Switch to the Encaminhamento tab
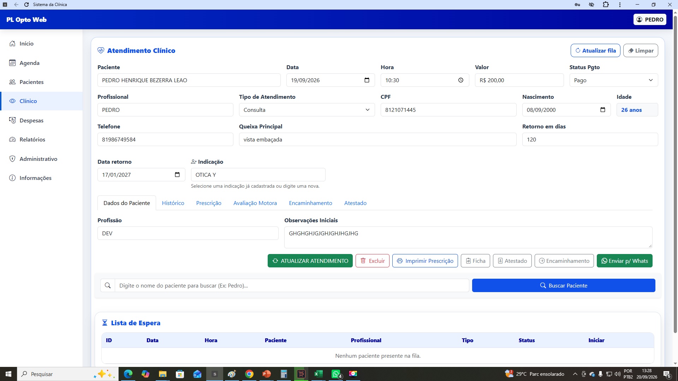 tap(310, 203)
